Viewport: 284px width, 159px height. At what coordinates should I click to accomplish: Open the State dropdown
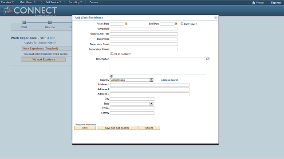(151, 104)
